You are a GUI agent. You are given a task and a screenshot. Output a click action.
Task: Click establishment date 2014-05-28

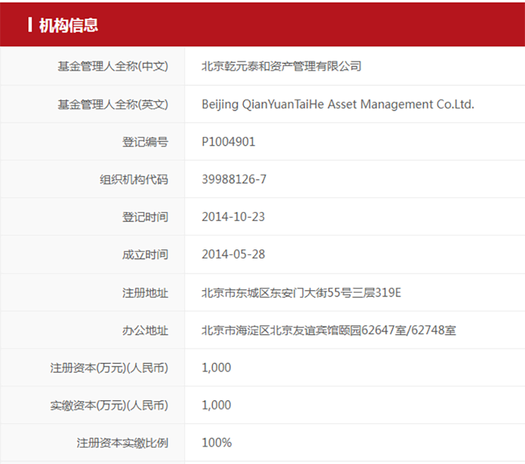233,255
